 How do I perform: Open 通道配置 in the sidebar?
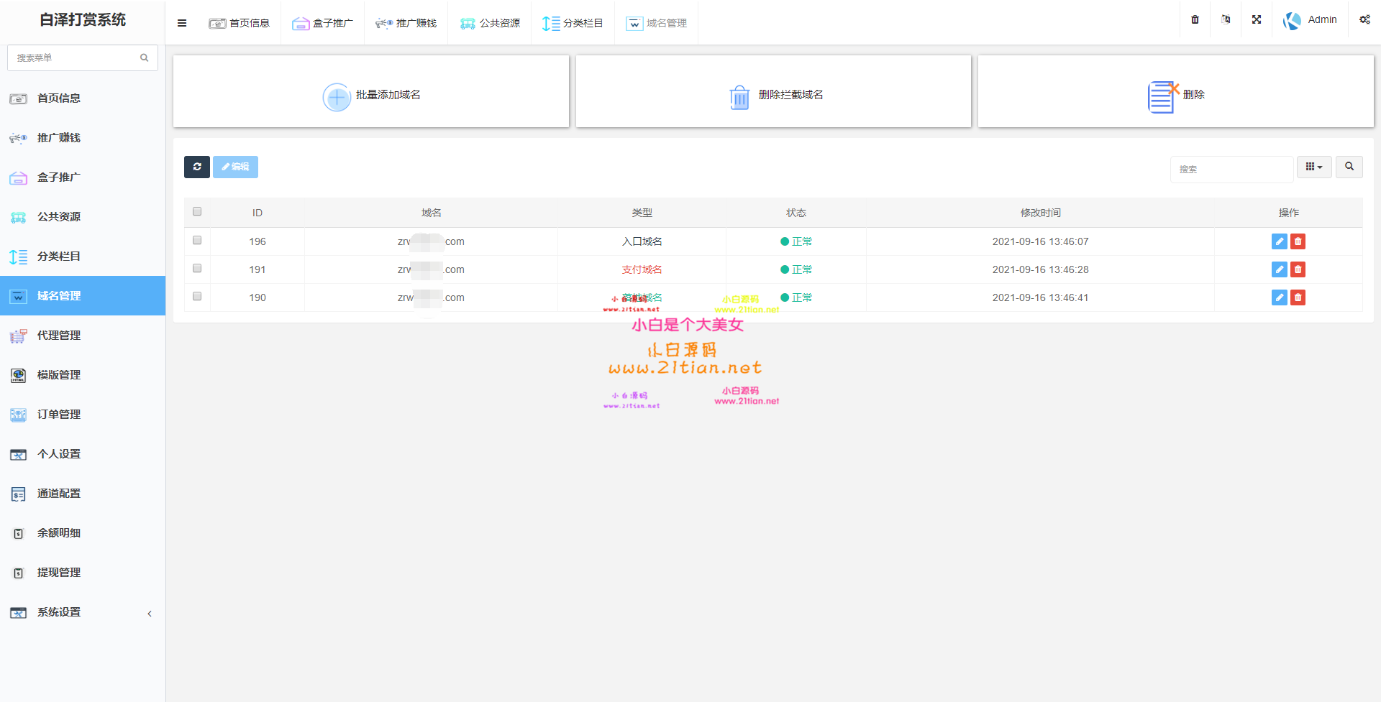[83, 494]
